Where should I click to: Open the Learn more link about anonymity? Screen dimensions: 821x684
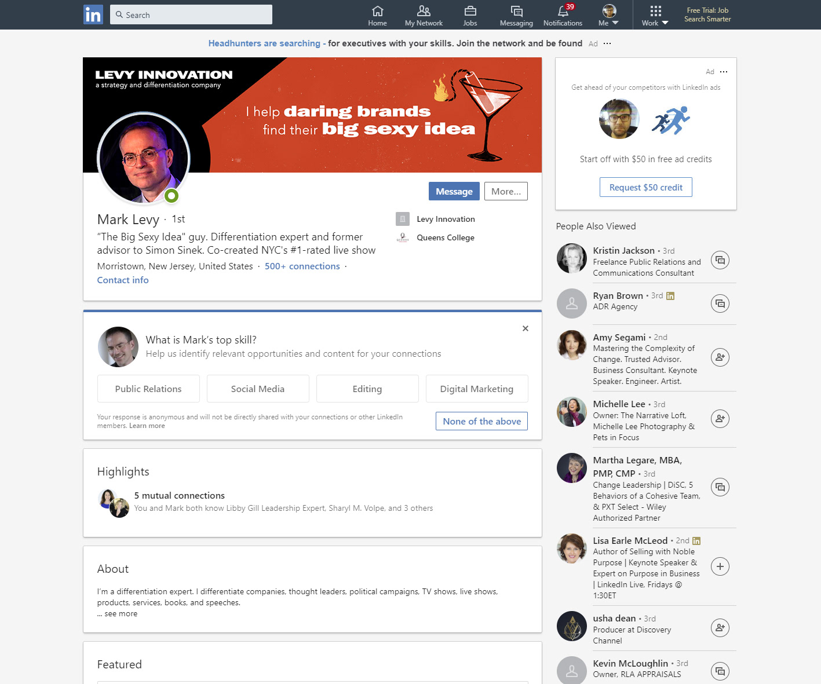pos(147,426)
